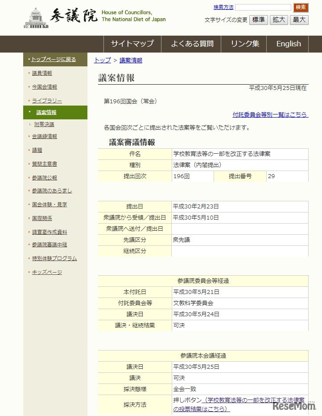This screenshot has width=322, height=416.
Task: Click the date 平成30年5月10日
Action: tap(196, 217)
